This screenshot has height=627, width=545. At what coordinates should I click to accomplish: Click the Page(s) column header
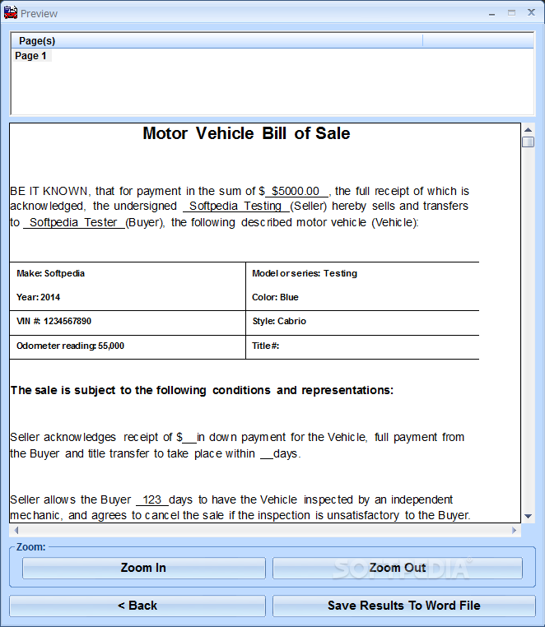[217, 40]
